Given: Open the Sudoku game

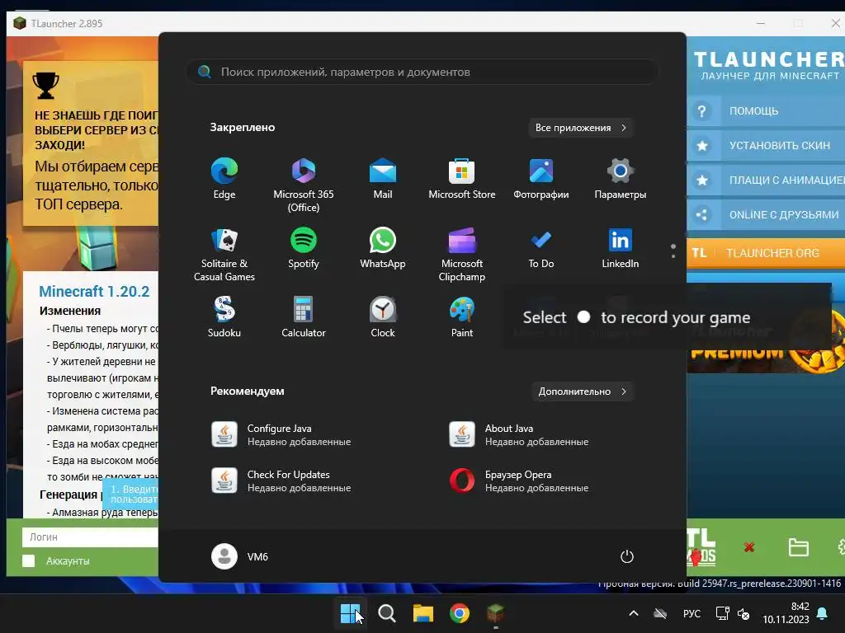Looking at the screenshot, I should 224,316.
